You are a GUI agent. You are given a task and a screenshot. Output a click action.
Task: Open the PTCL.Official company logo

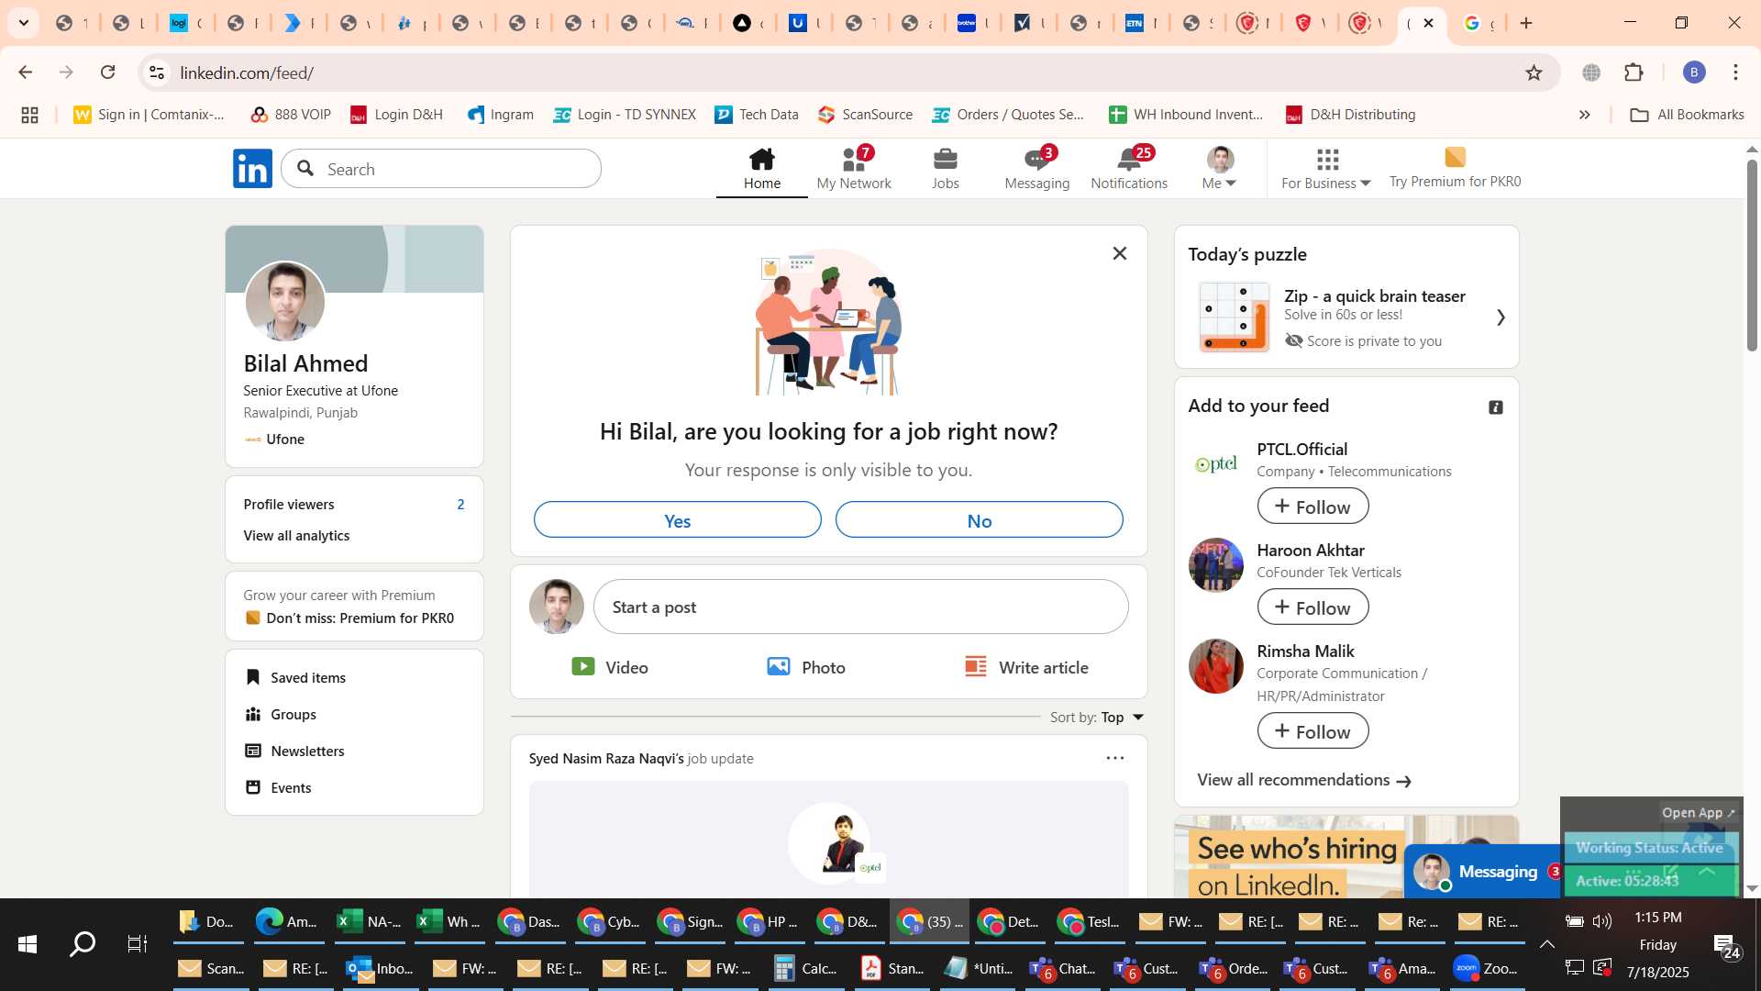pos(1216,464)
